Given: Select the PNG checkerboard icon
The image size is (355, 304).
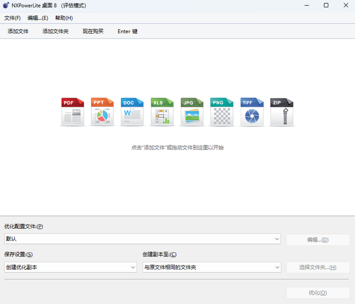Looking at the screenshot, I should (222, 112).
